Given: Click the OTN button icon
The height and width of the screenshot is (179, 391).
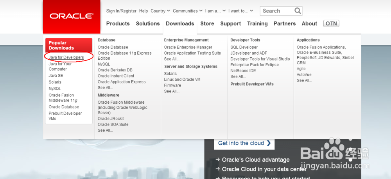Looking at the screenshot, I should coord(331,23).
